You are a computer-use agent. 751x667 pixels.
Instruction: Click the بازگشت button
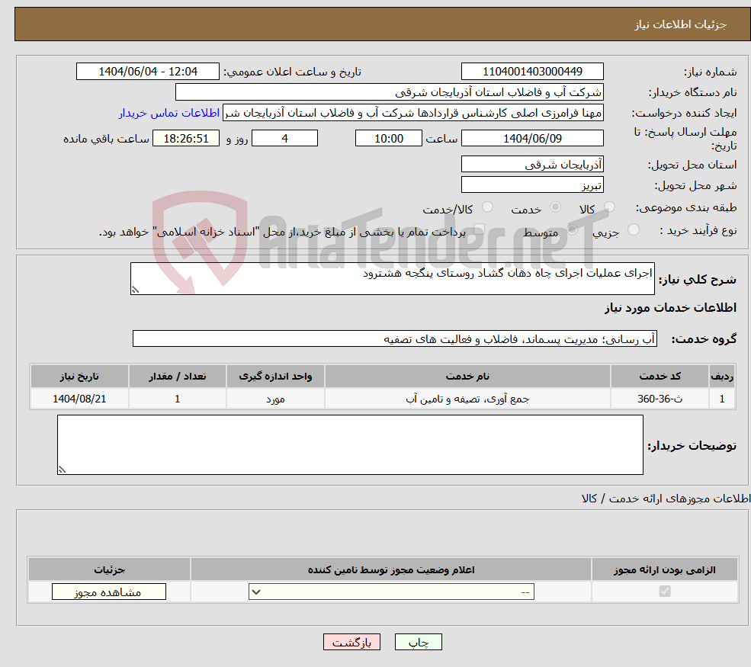tap(351, 642)
